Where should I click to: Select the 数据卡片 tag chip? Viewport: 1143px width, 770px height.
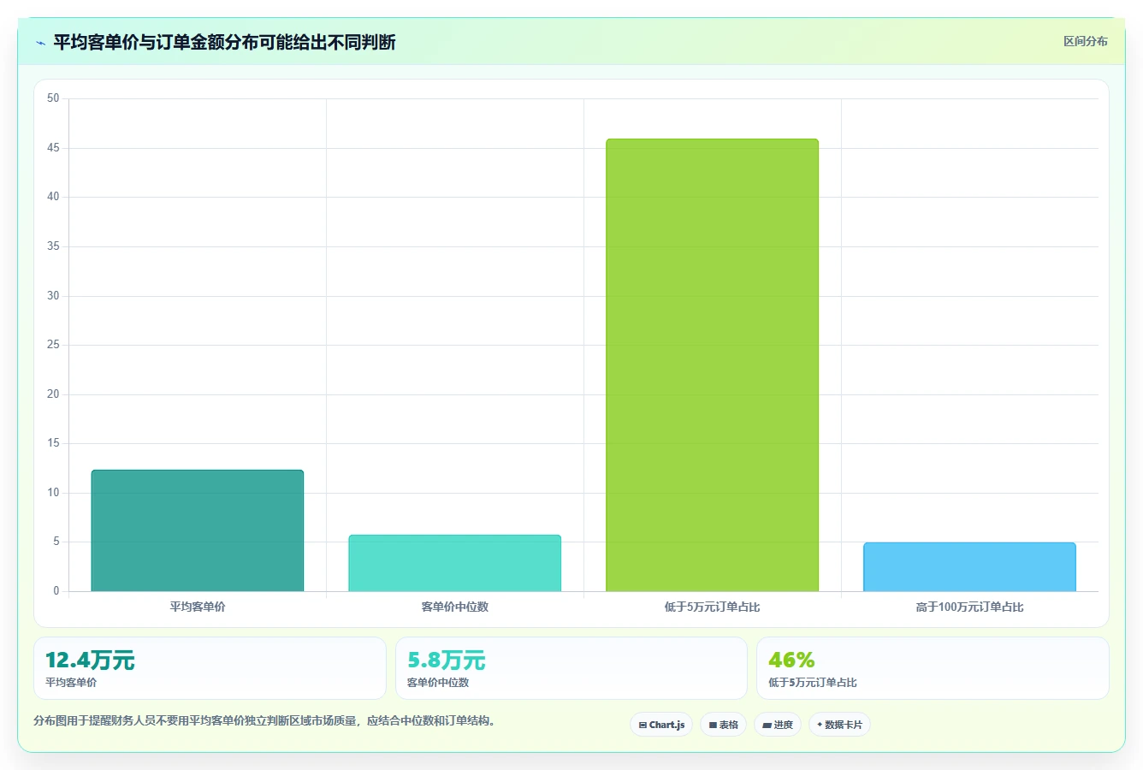[839, 725]
